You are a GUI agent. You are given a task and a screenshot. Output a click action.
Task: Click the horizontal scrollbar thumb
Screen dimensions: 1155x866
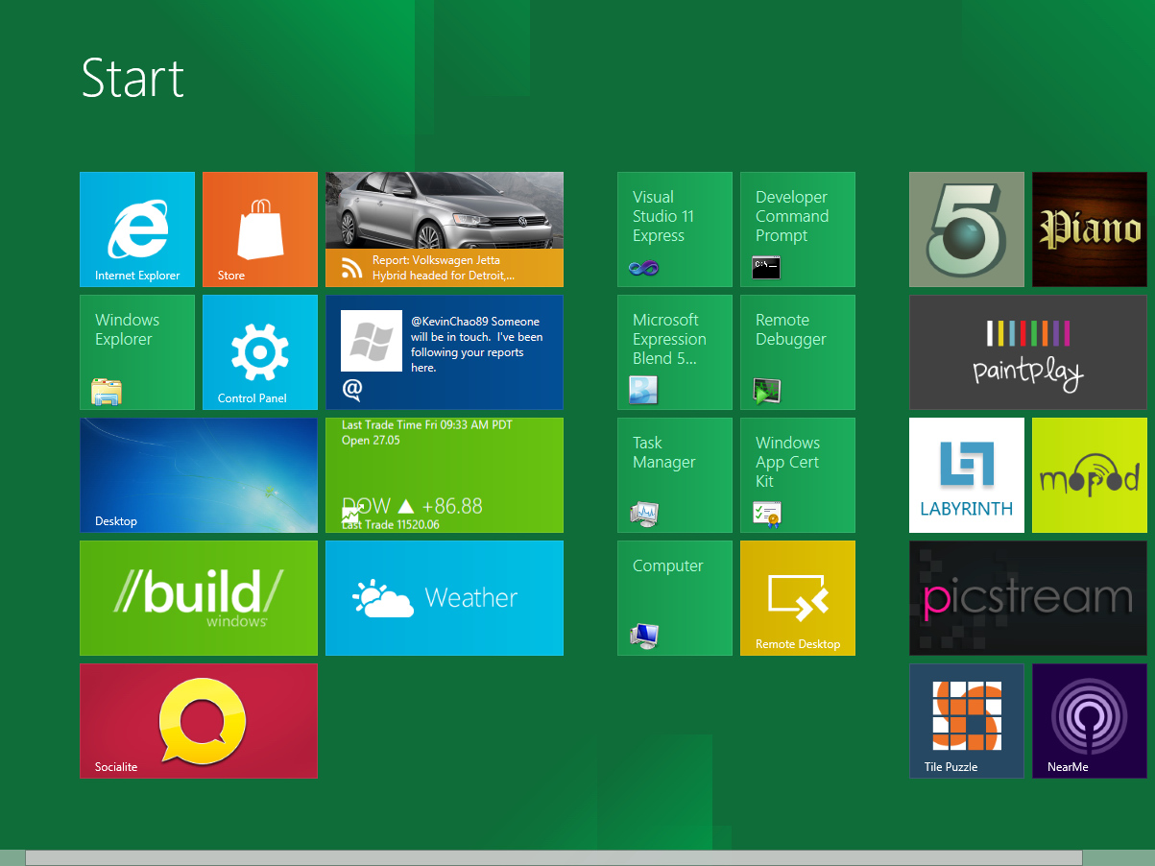coord(554,857)
